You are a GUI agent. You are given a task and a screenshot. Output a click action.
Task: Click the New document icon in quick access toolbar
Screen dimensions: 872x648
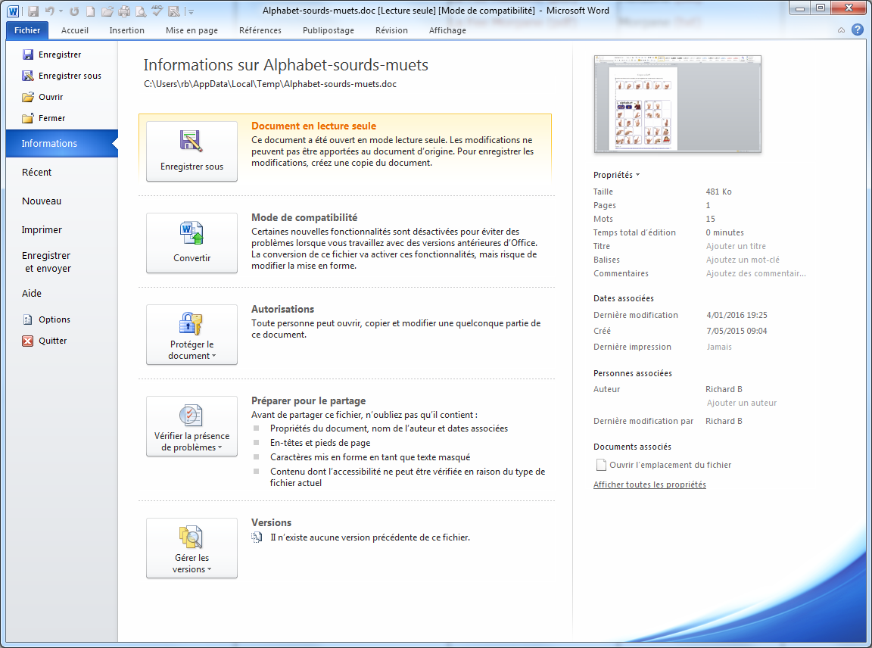(90, 11)
